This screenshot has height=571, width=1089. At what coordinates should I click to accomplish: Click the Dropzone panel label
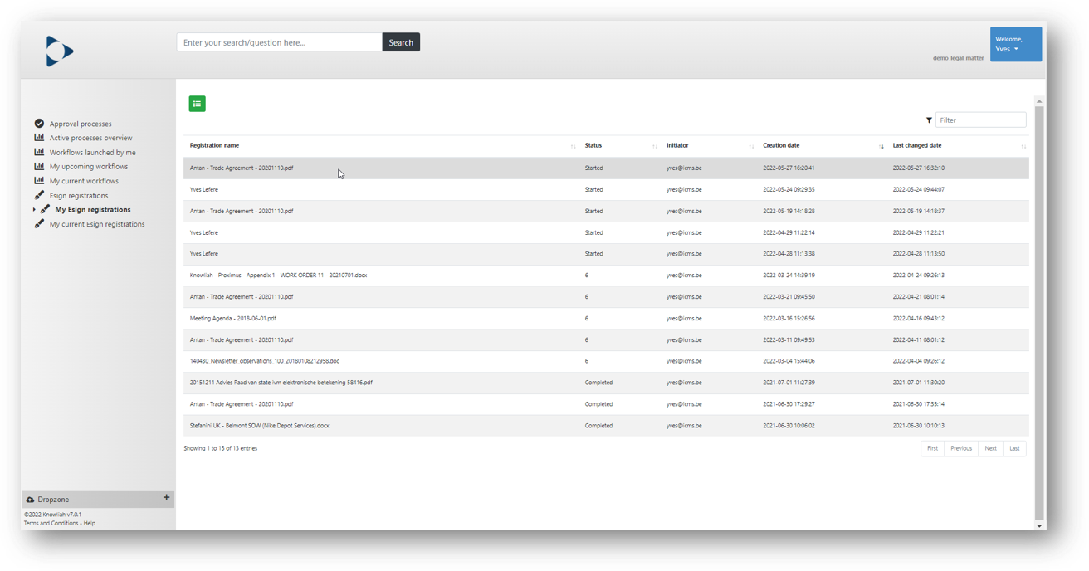tap(53, 500)
